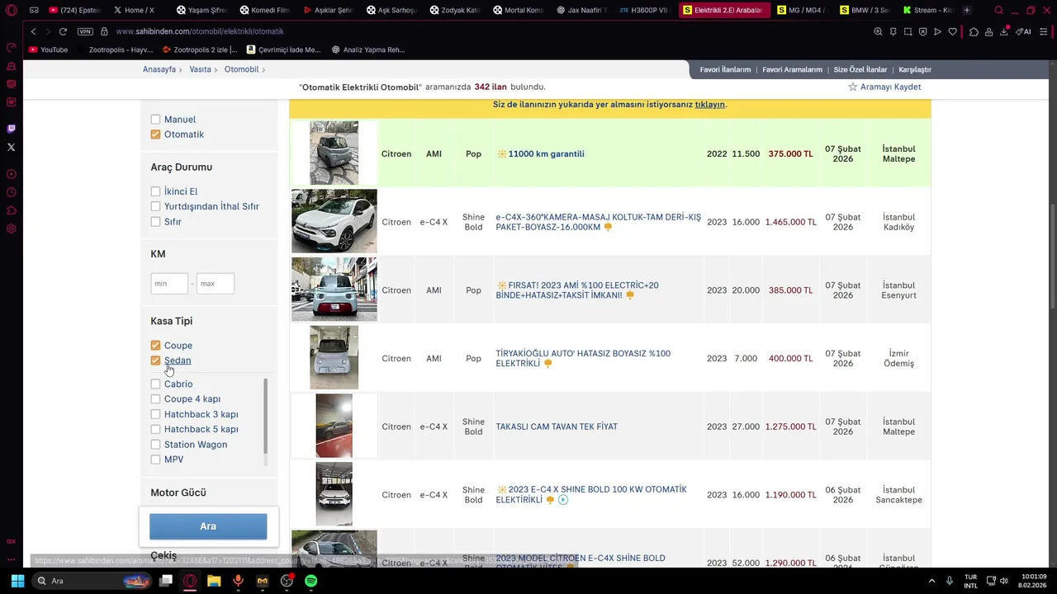
Task: Open the ad blocker shield icon
Action: coord(922,31)
